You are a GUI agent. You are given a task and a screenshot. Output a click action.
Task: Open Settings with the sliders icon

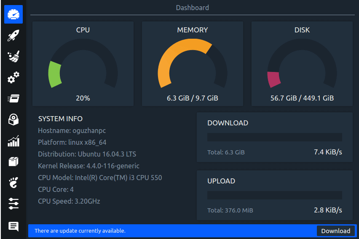coord(13,204)
